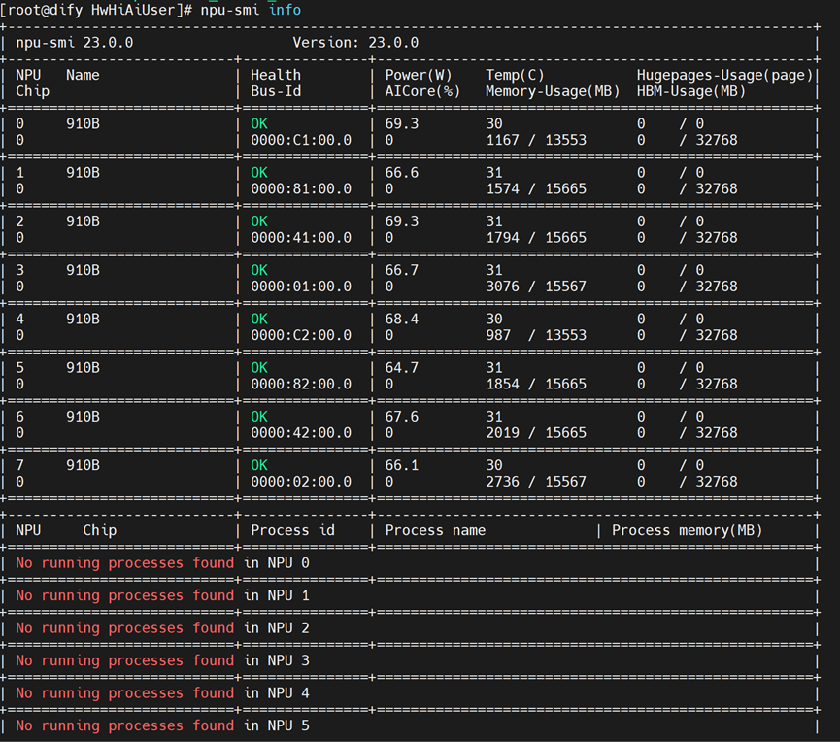Click memory usage '1167 / 13553'
This screenshot has height=742, width=840.
tap(536, 141)
